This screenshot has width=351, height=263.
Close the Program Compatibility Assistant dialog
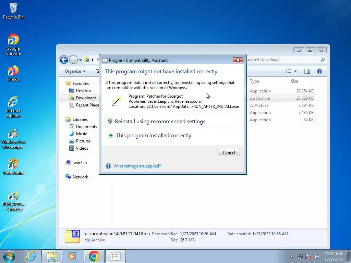coord(238,60)
